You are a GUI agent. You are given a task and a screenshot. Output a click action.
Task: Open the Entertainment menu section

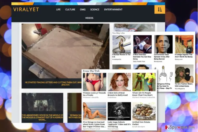(113, 10)
